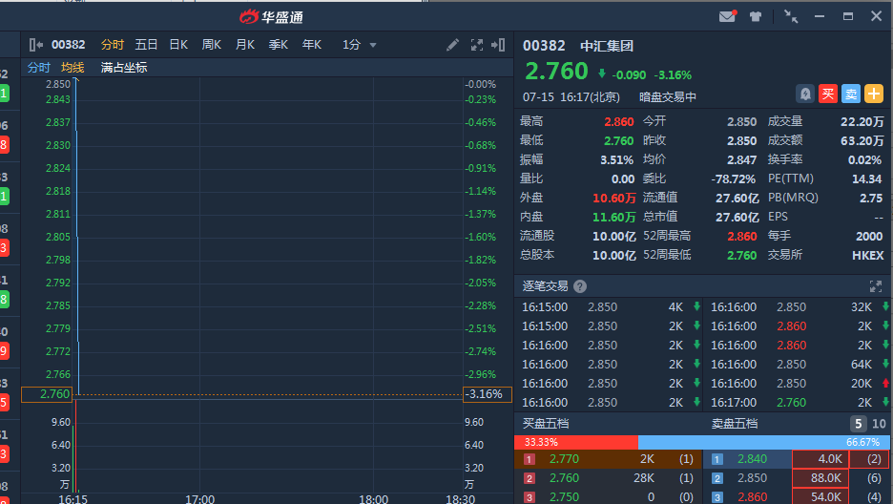893x504 pixels.
Task: Click the compact window shrink icon
Action: coord(791,16)
